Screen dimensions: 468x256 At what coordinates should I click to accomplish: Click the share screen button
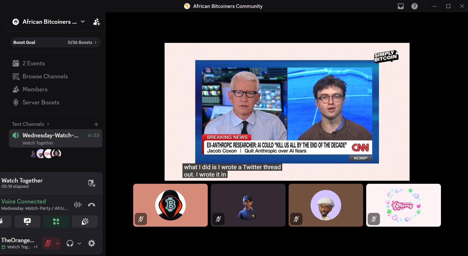27,222
